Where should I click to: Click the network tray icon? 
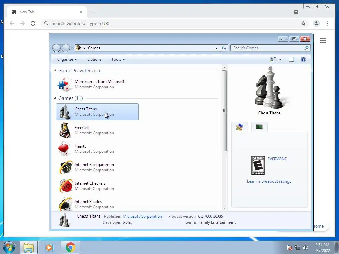(298, 248)
